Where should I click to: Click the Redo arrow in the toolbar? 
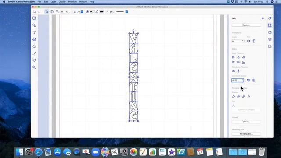(40, 12)
